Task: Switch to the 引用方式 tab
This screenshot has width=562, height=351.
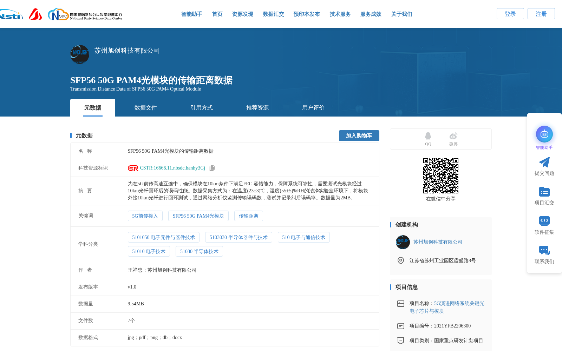Action: click(x=202, y=108)
